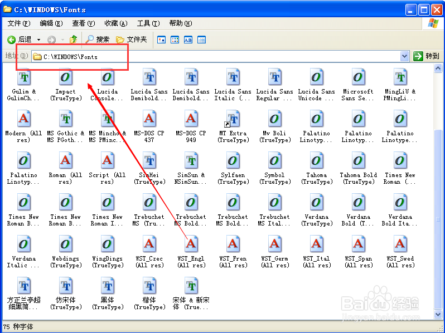Select the Lucida Sans Unicode font icon

[316, 77]
